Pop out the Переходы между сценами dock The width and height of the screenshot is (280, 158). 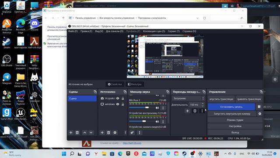point(204,92)
